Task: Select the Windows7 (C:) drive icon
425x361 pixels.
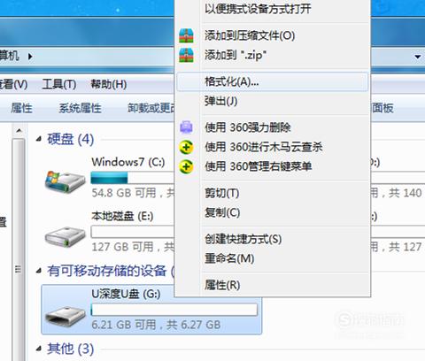Action: coord(66,181)
